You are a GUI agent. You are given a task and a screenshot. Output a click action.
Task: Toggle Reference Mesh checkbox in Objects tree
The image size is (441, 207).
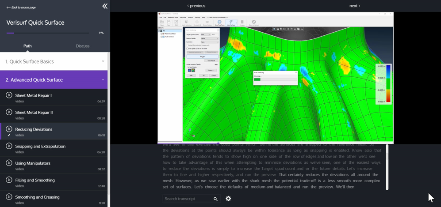click(x=161, y=34)
